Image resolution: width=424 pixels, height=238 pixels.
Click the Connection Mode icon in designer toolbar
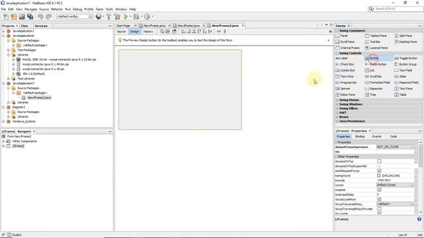point(168,32)
